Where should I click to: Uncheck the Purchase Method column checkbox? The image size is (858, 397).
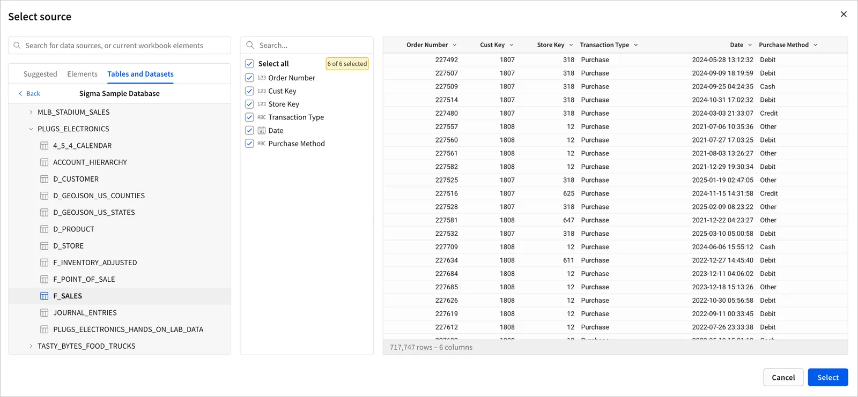point(249,144)
